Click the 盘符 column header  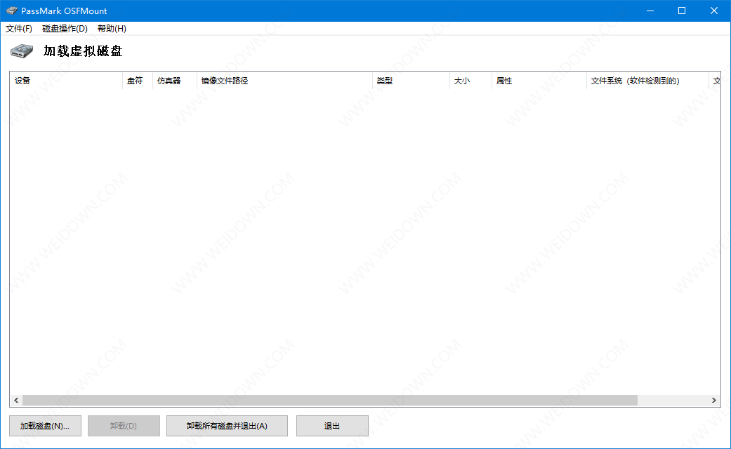(x=137, y=81)
